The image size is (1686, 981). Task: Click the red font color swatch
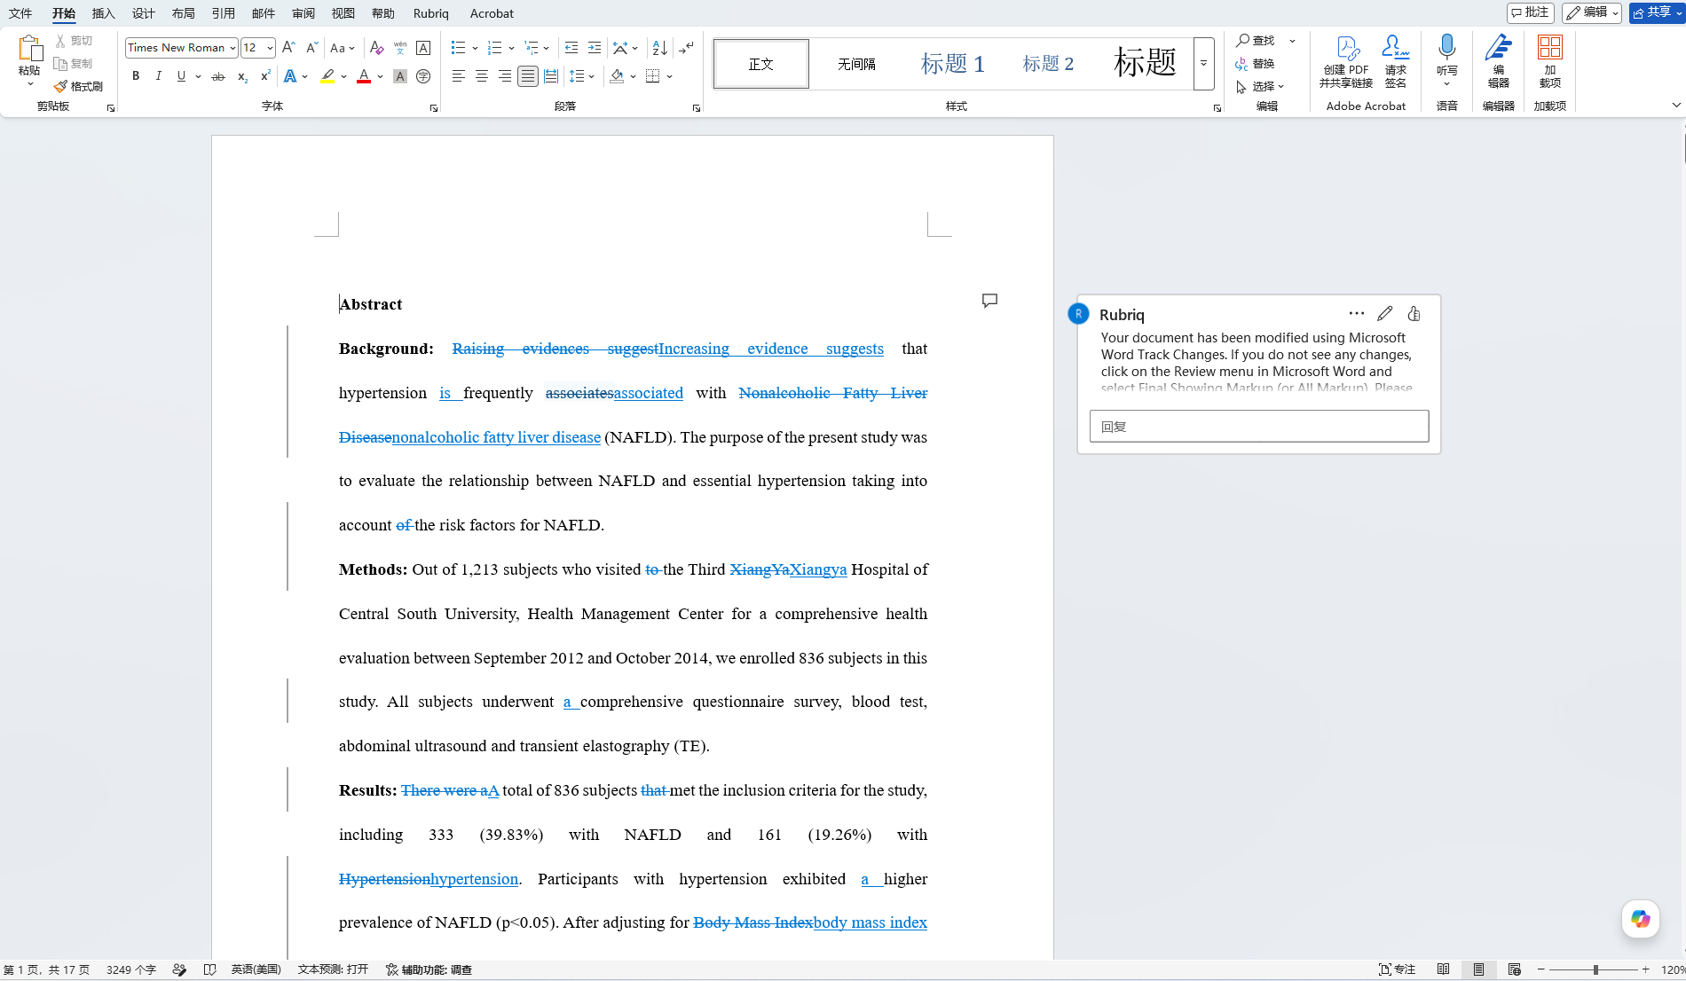pos(363,76)
